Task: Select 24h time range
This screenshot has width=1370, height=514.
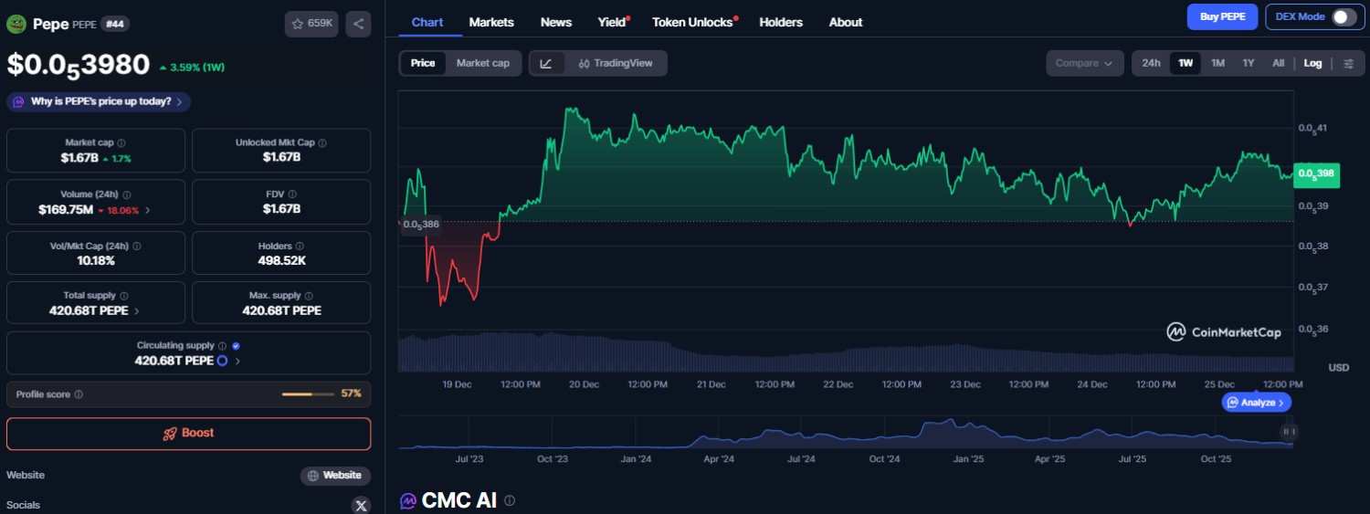Action: pyautogui.click(x=1151, y=63)
